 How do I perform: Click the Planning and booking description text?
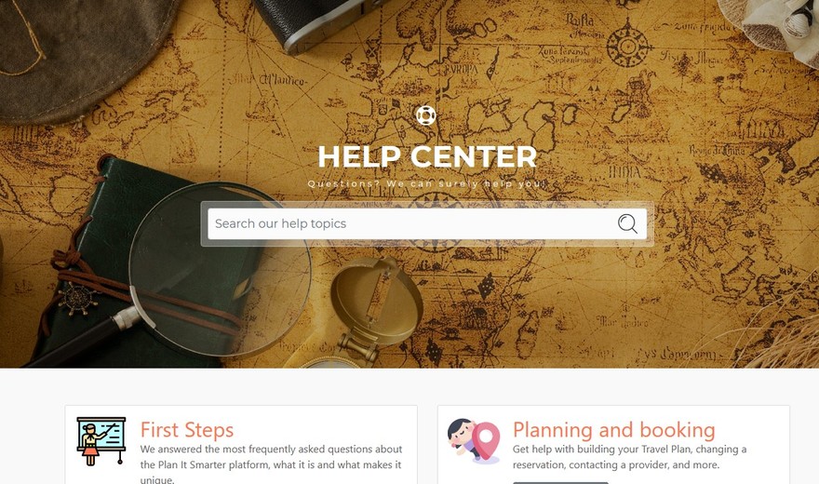629,457
